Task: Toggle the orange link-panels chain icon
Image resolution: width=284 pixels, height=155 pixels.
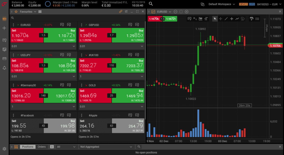Action: [121, 12]
